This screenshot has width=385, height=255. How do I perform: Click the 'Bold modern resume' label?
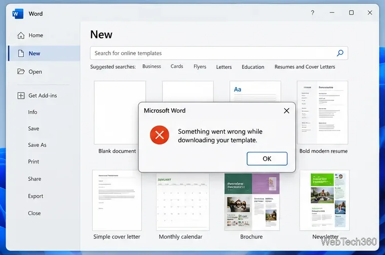point(323,151)
